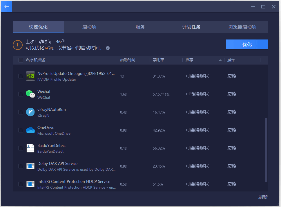281x207 pixels.
Task: Click the 16.47% disable rate value
Action: pos(159,112)
